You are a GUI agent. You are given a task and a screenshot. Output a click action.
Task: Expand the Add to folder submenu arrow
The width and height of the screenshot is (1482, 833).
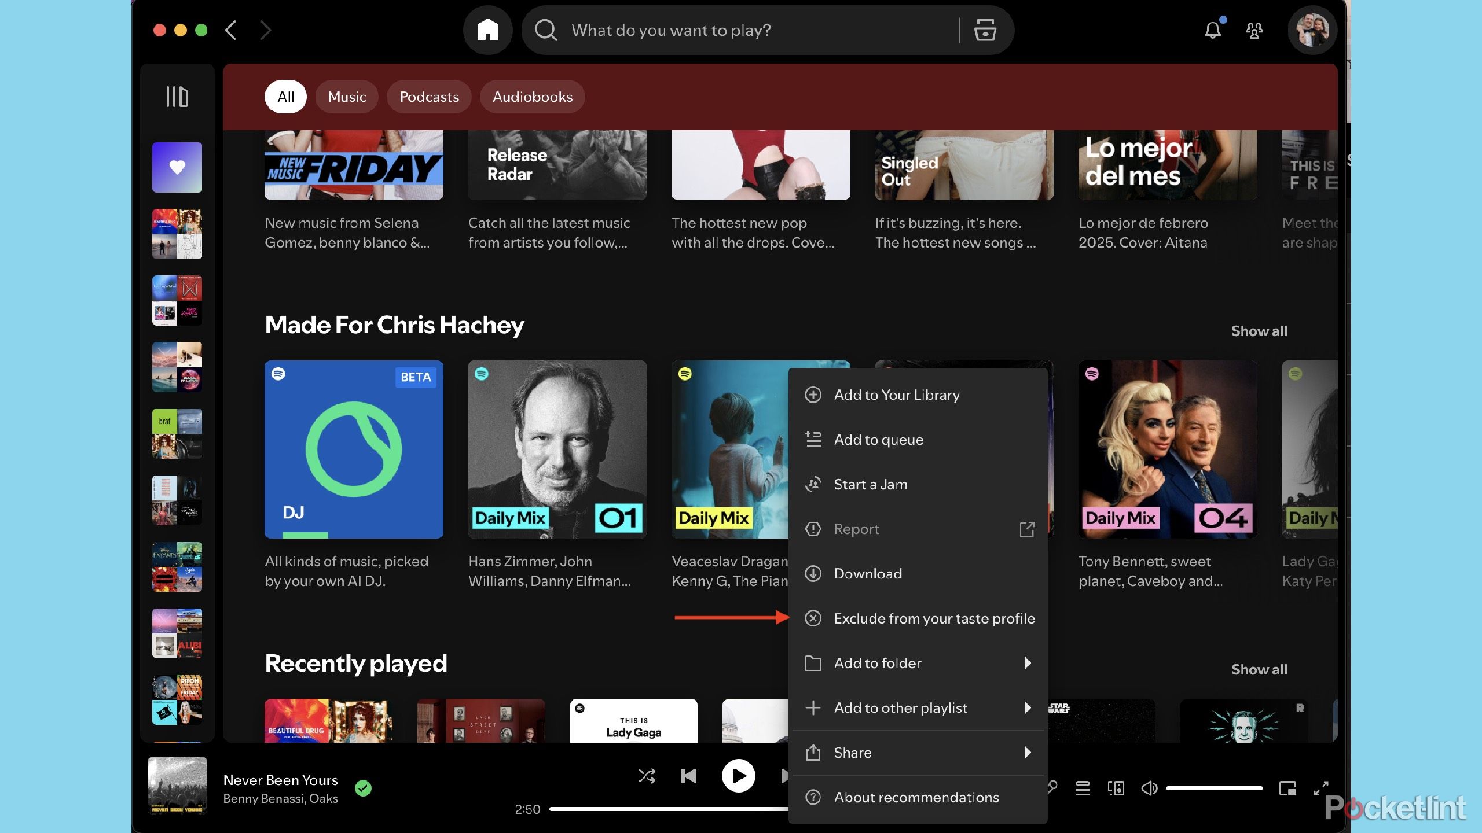tap(1028, 663)
